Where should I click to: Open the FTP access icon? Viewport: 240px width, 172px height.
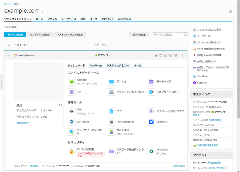pos(72,92)
